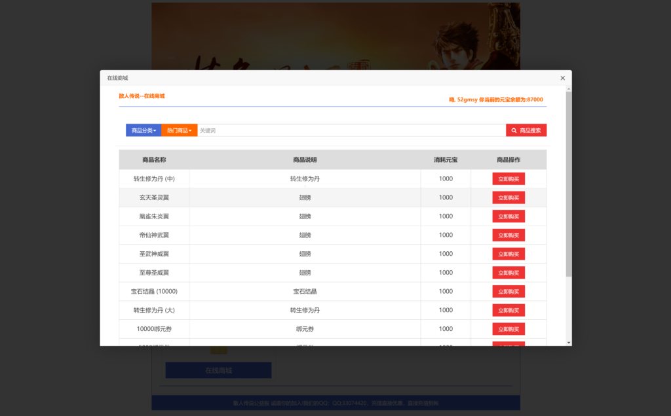Click the scrollbar down arrow
The width and height of the screenshot is (671, 416).
[568, 342]
